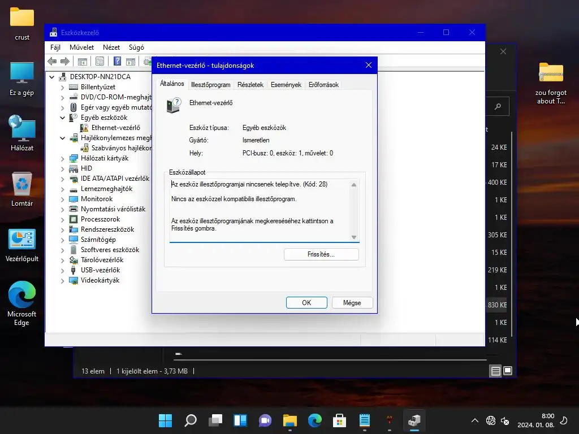Switch to the Részletek tab
This screenshot has height=434, width=579.
(x=250, y=85)
